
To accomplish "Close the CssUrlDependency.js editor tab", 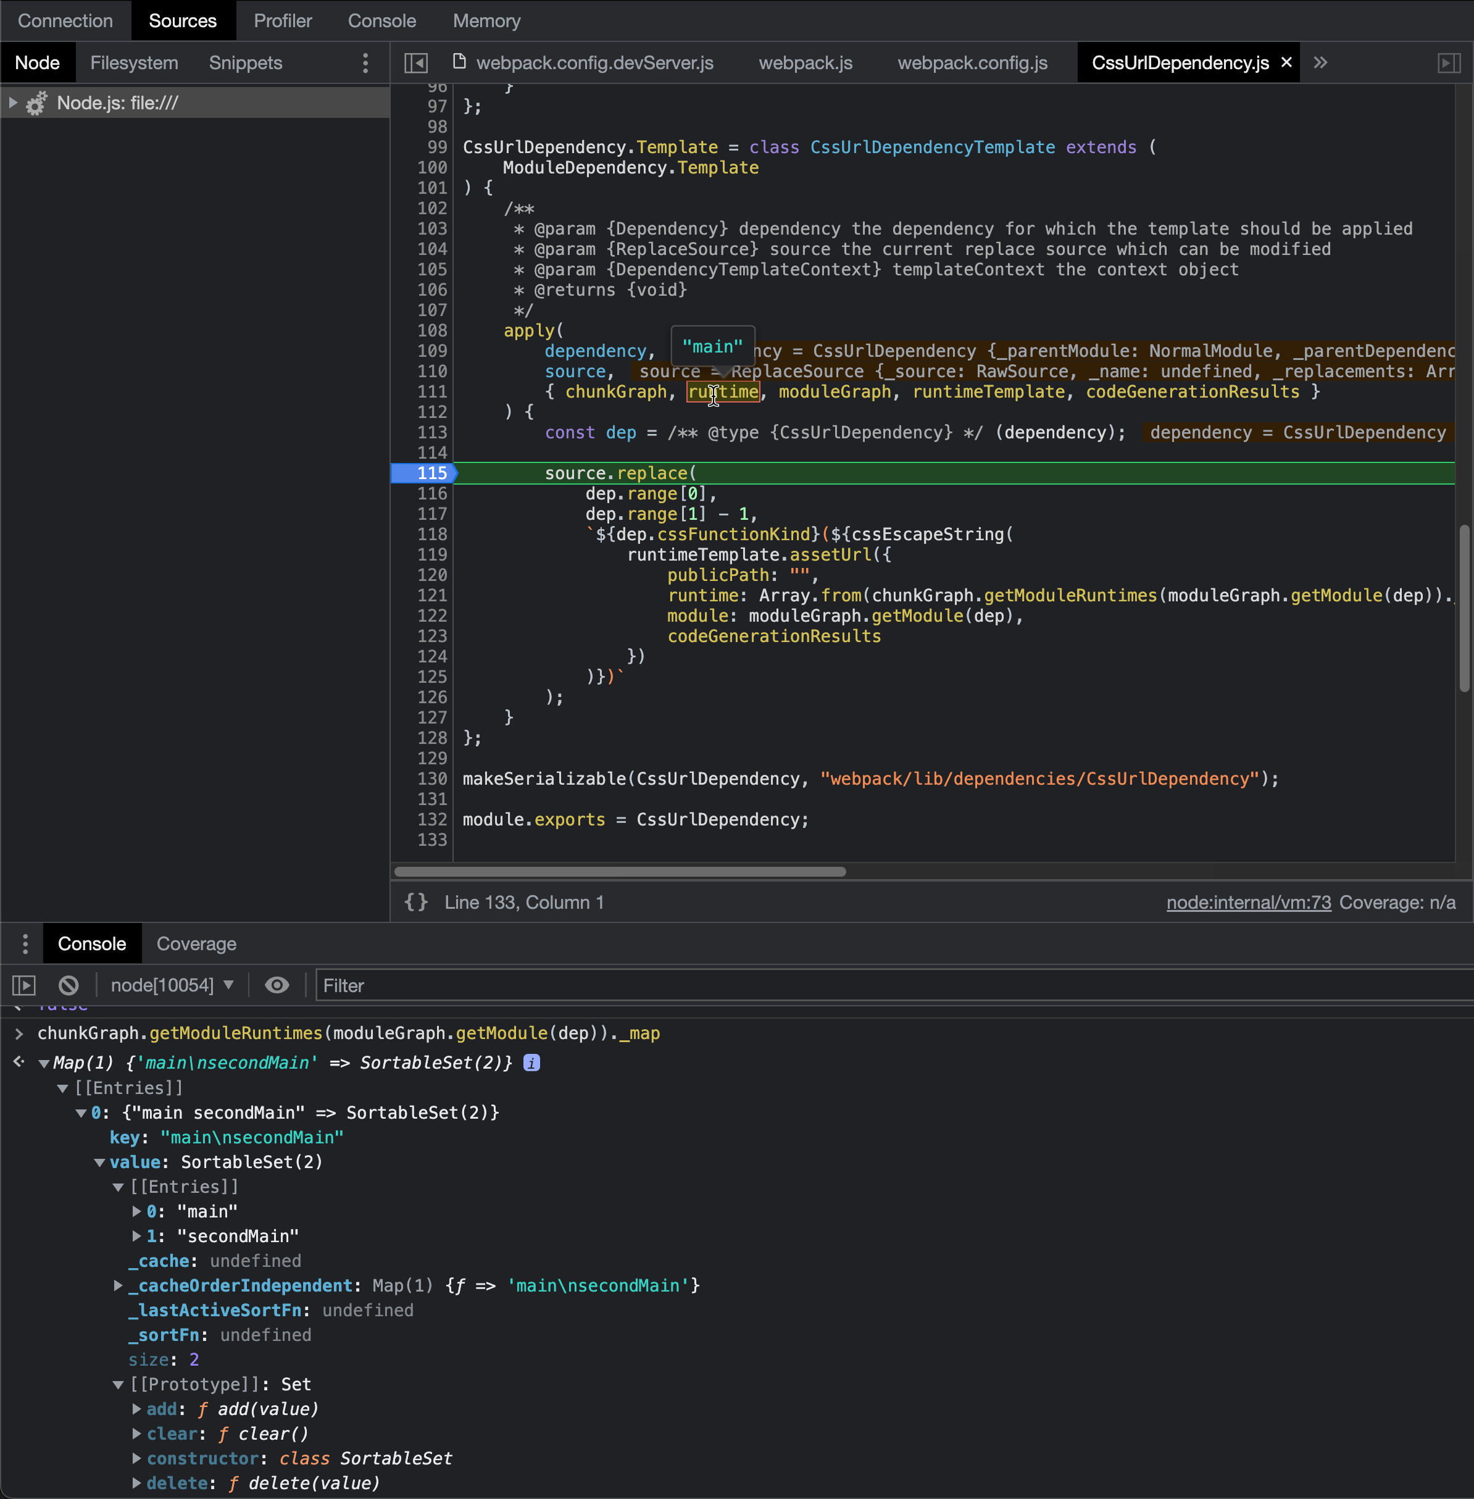I will [x=1285, y=63].
